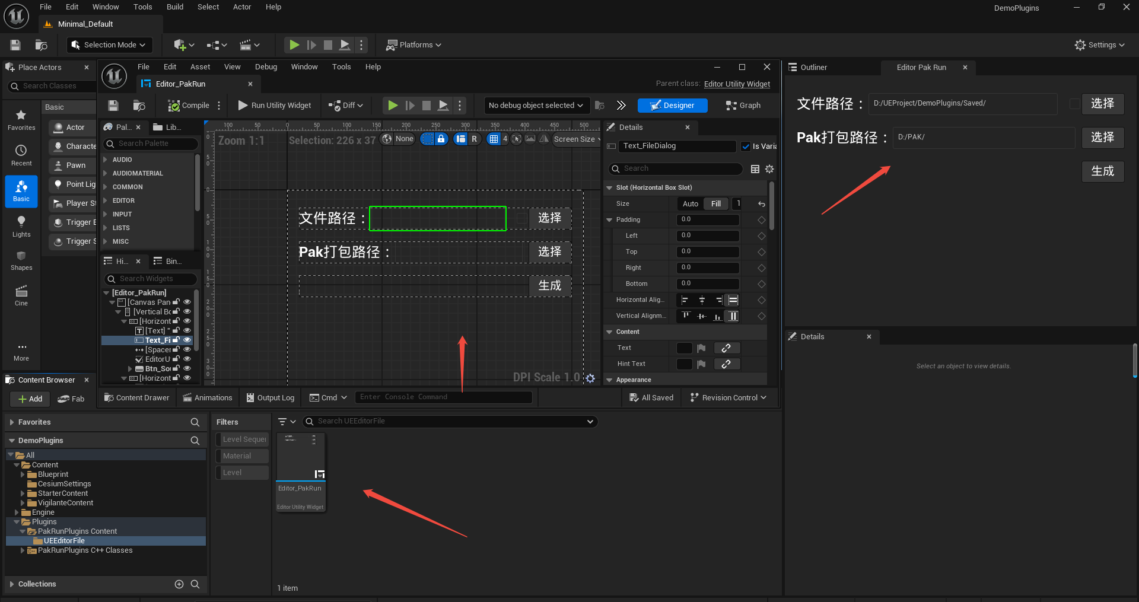This screenshot has width=1139, height=602.
Task: Toggle visibility eye of Canvas Panel row
Action: coord(187,302)
